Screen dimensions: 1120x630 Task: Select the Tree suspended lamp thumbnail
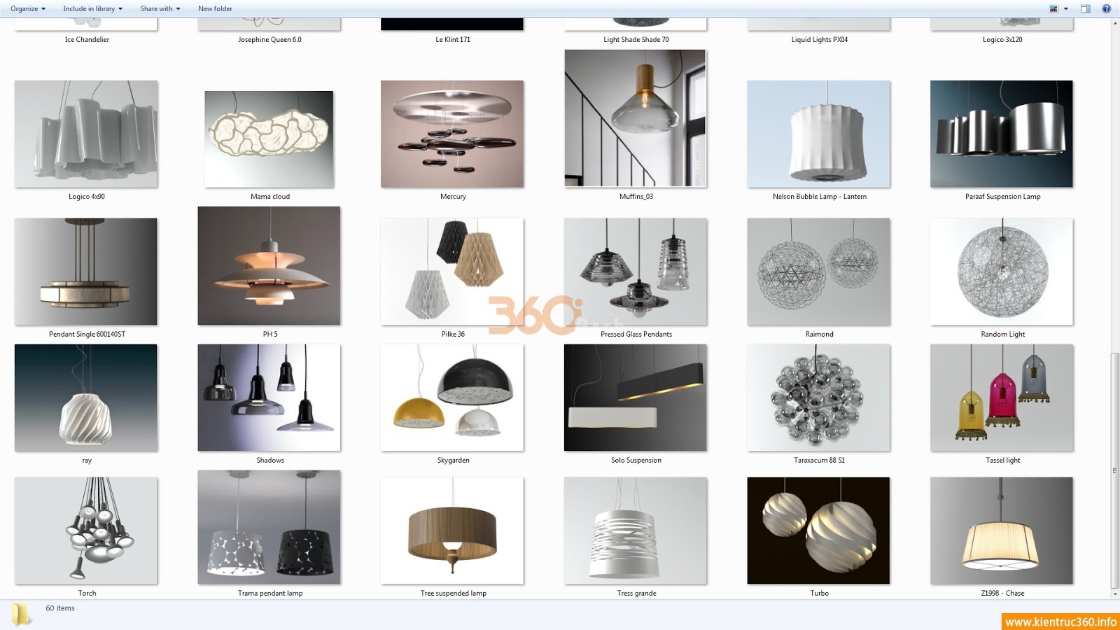pyautogui.click(x=452, y=531)
